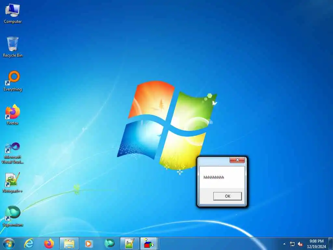Select the Everything search shortcut
The height and width of the screenshot is (250, 333).
[13, 81]
